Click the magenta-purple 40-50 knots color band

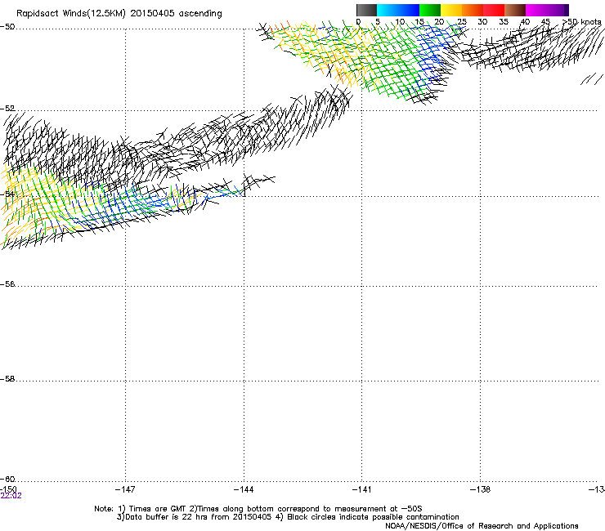[x=547, y=10]
